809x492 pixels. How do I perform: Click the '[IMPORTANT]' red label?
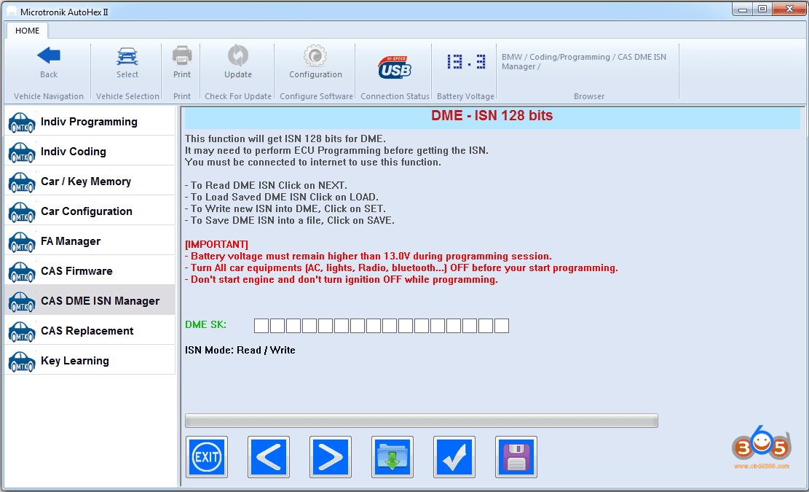coord(216,244)
